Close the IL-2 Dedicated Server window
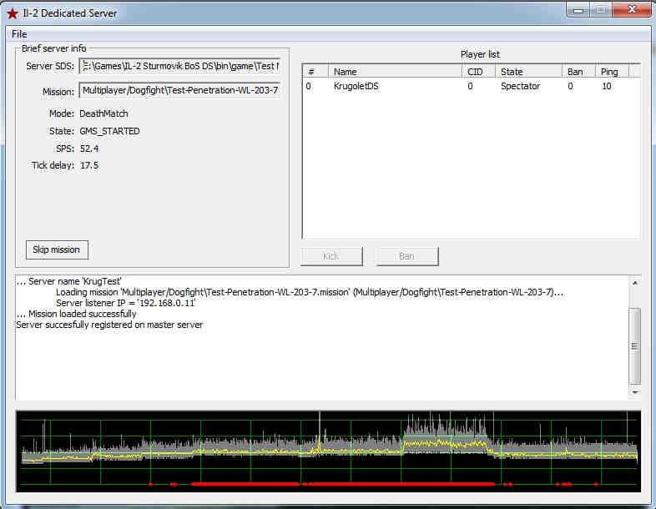Viewport: 656px width, 509px height. (x=632, y=9)
